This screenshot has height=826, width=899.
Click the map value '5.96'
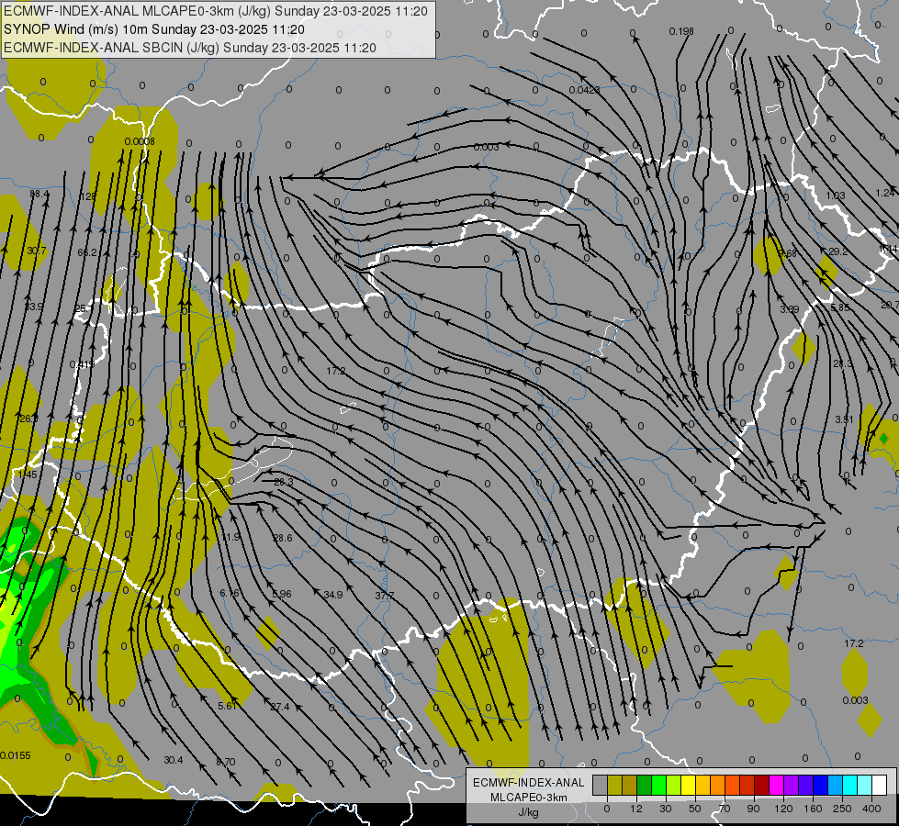(x=282, y=594)
